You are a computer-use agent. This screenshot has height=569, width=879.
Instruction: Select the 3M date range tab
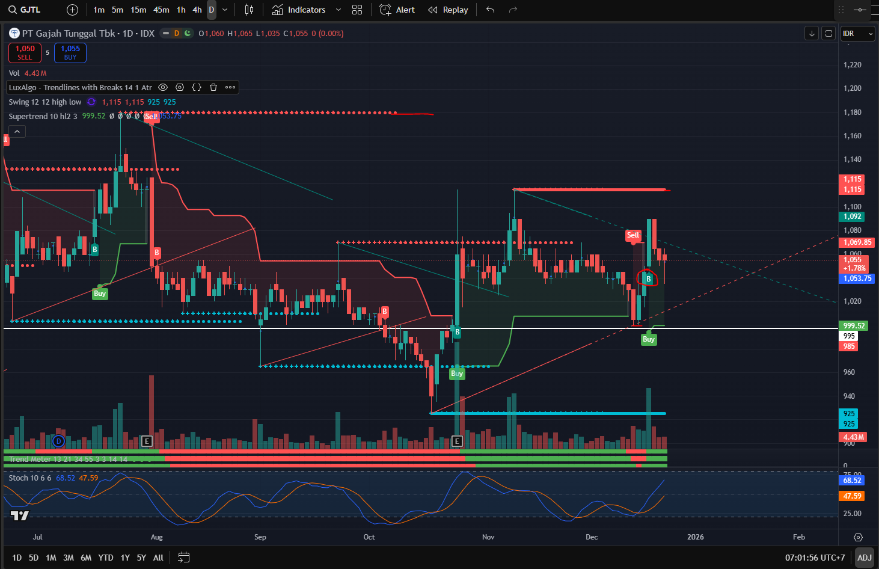[69, 558]
